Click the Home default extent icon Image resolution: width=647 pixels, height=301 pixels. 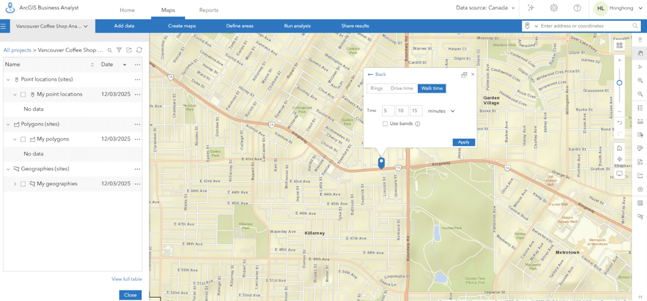tap(619, 148)
